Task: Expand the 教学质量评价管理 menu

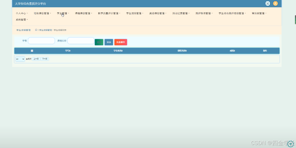Action: click(x=109, y=13)
